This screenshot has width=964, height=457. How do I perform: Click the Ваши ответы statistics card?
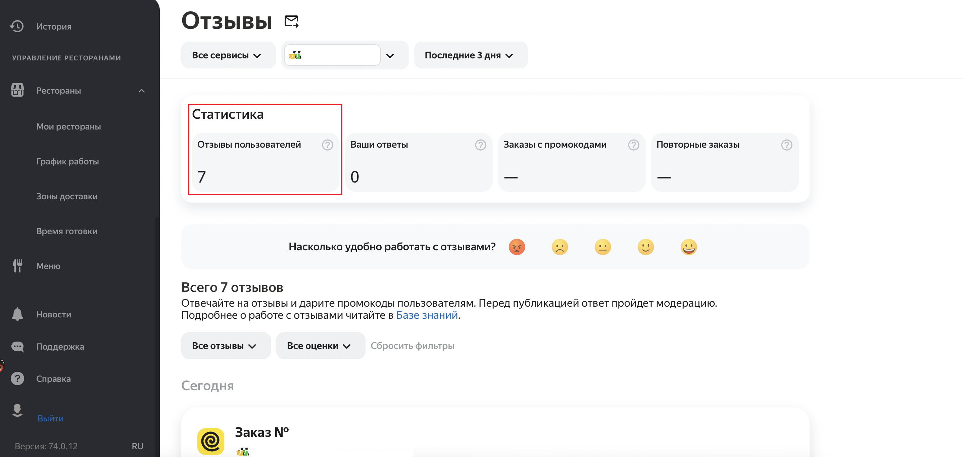(418, 162)
